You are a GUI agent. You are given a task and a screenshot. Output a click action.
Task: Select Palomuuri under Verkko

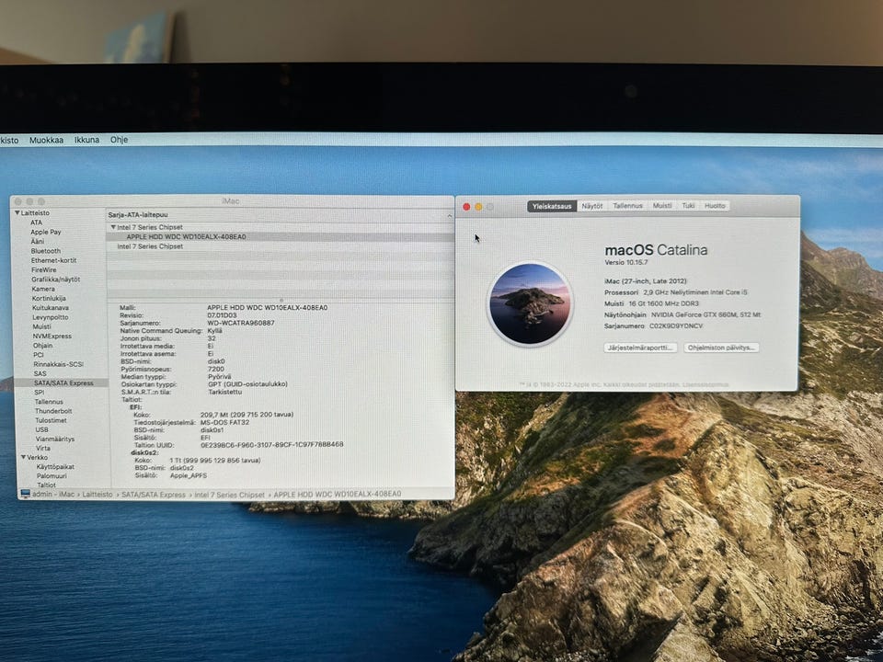coord(52,475)
